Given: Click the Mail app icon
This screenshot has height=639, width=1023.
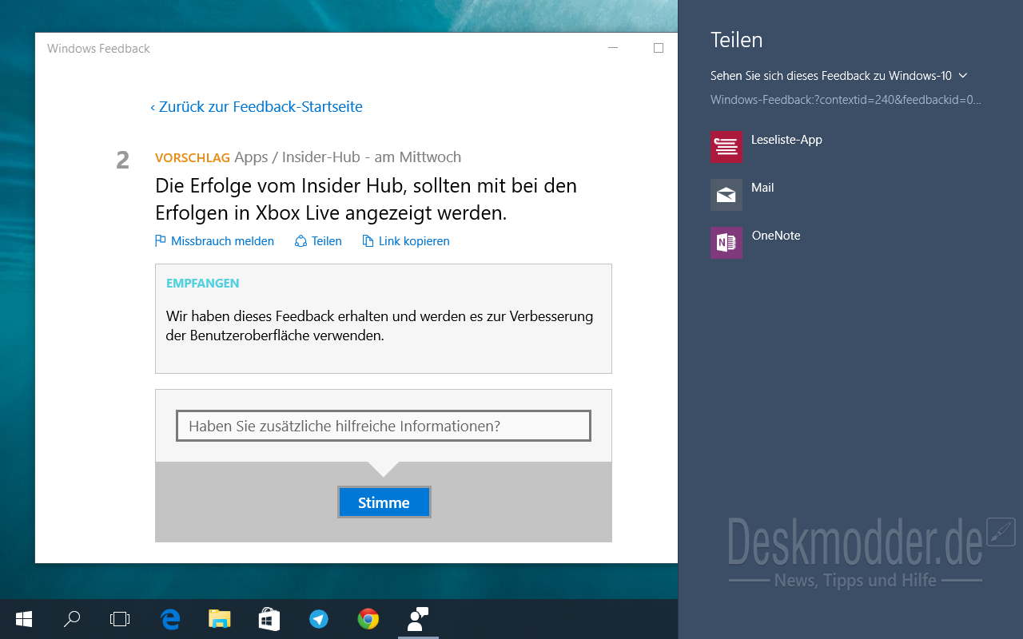Looking at the screenshot, I should pyautogui.click(x=726, y=195).
